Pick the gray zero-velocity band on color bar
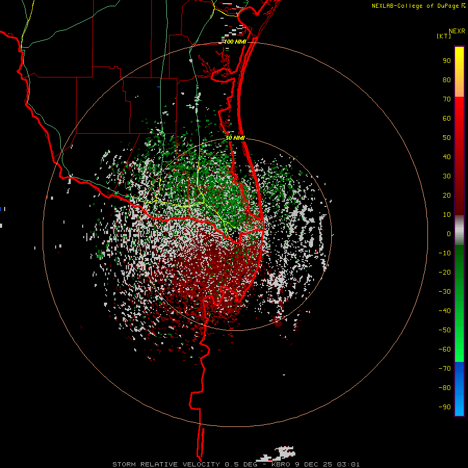Image resolution: width=468 pixels, height=468 pixels. [459, 230]
